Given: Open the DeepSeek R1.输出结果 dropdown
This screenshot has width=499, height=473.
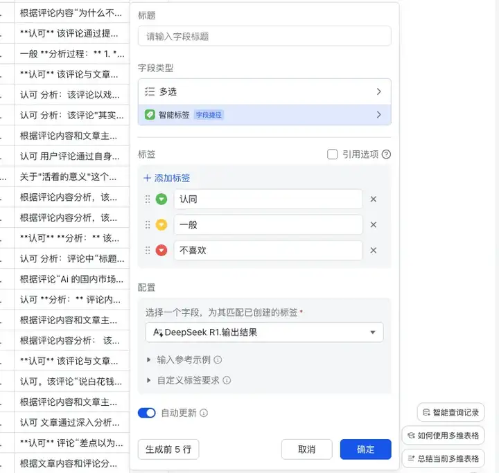Looking at the screenshot, I should click(x=265, y=332).
